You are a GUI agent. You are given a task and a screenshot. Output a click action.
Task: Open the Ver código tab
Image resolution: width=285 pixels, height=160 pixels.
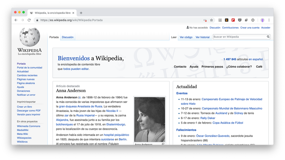186,37
